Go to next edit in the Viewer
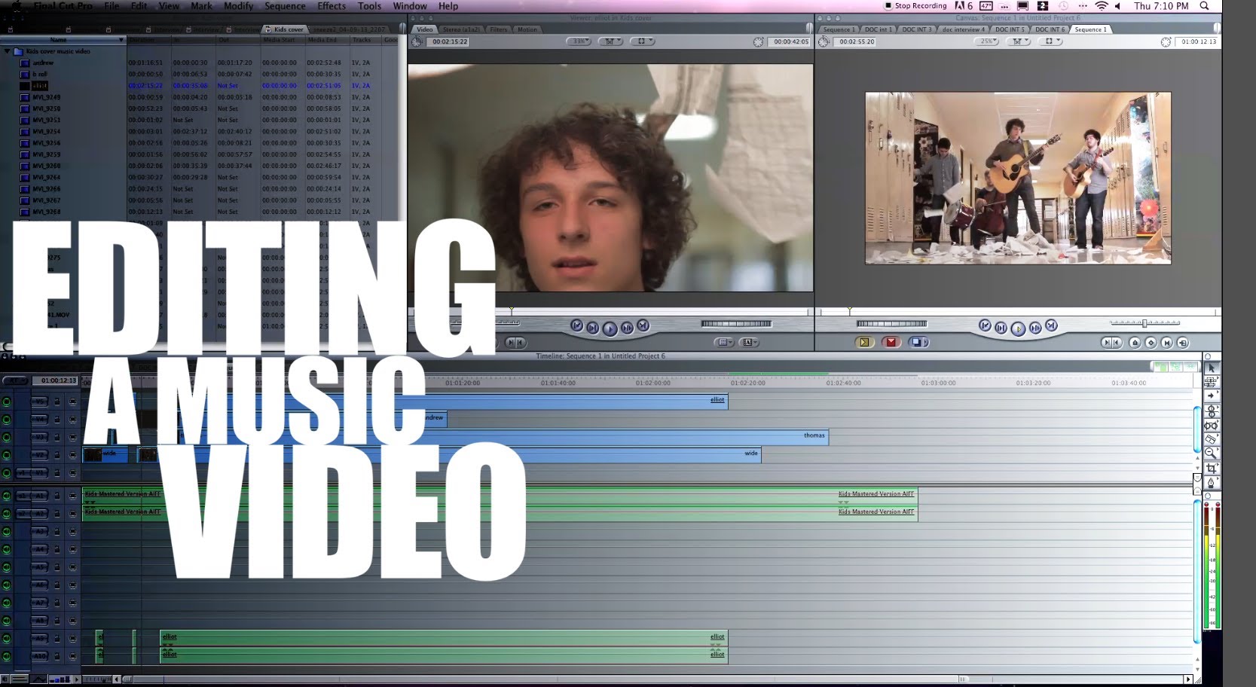Viewport: 1256px width, 687px height. 643,326
